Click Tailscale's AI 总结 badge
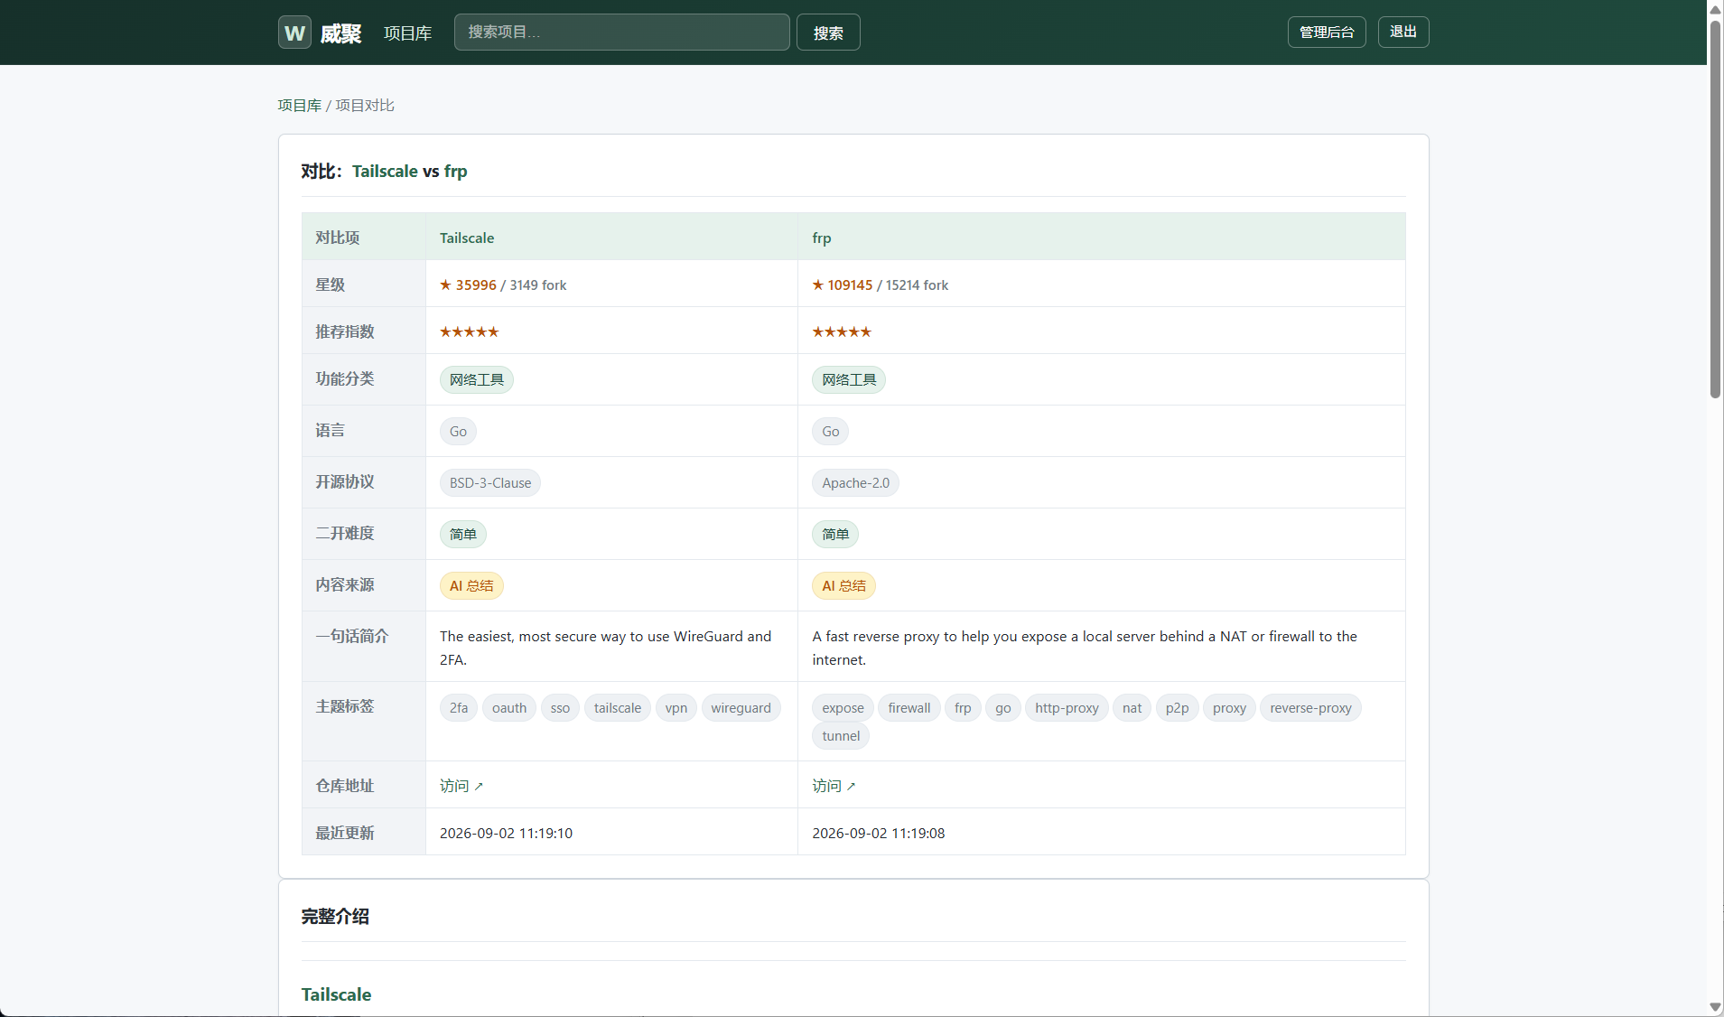Viewport: 1724px width, 1017px height. tap(471, 586)
